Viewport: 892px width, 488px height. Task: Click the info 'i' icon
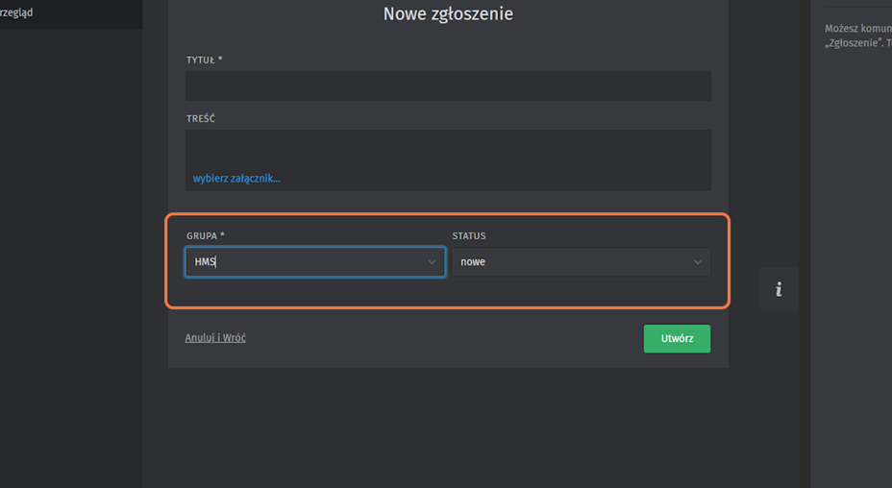(x=779, y=289)
